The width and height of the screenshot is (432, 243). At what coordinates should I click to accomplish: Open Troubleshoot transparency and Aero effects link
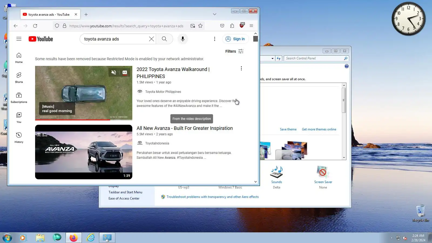point(212,197)
